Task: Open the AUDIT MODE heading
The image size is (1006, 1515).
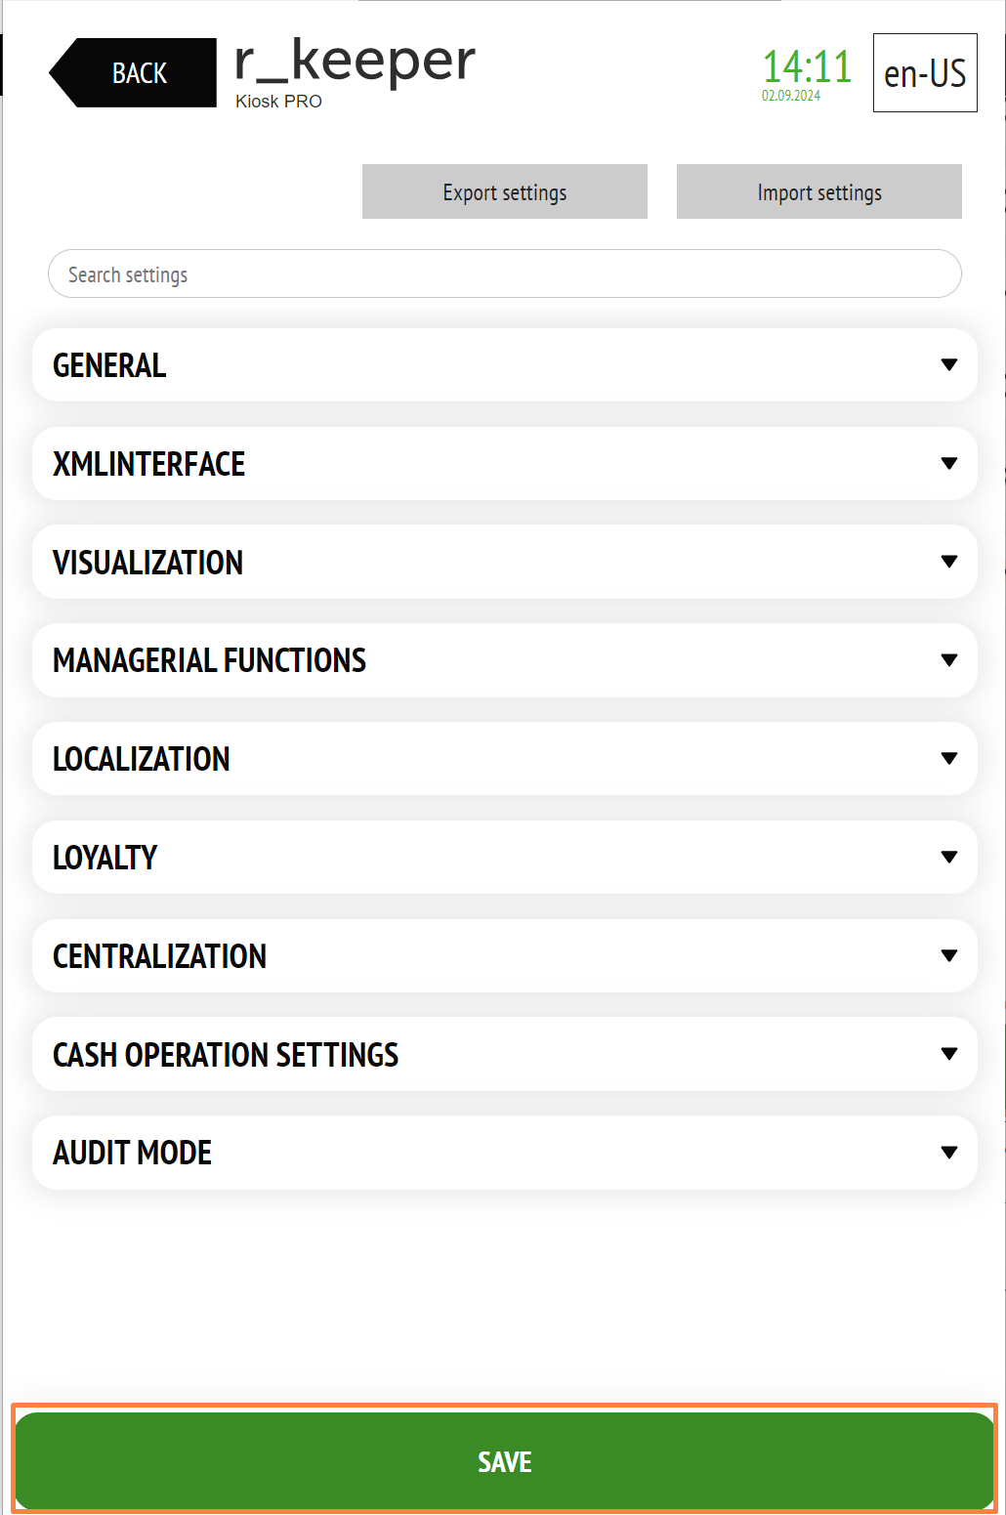Action: (132, 1153)
